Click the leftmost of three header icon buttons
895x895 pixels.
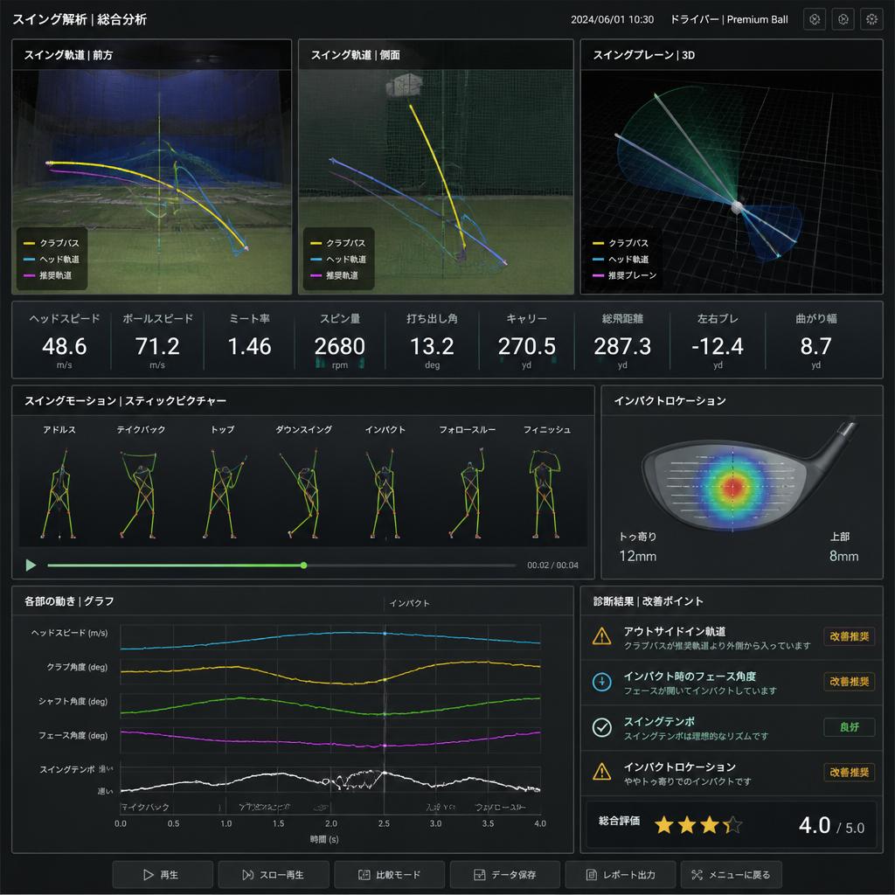coord(815,19)
